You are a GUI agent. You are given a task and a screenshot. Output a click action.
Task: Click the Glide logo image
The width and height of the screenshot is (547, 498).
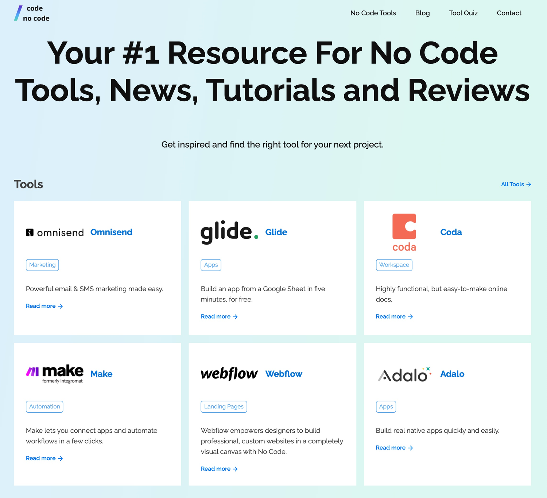coord(229,232)
